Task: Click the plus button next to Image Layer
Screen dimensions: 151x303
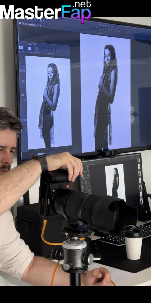Action: (41, 25)
